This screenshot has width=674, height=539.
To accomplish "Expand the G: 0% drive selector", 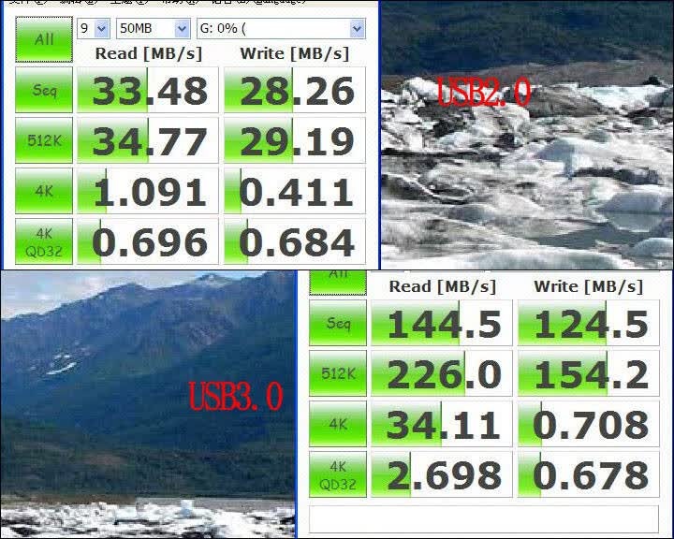I will [281, 28].
